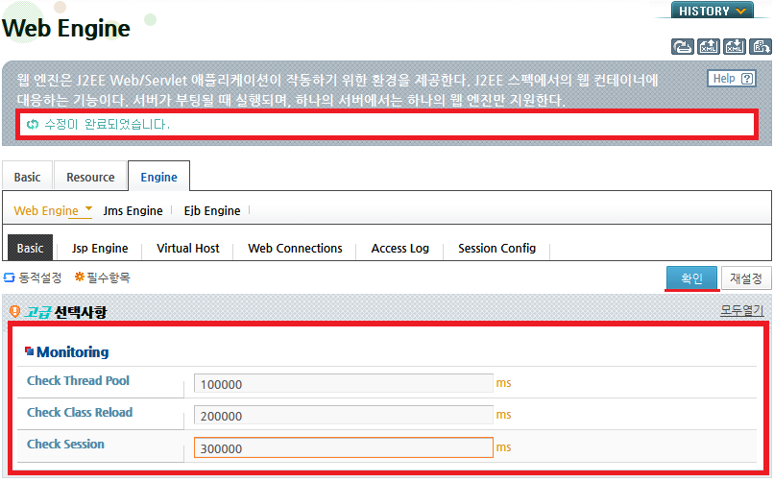Select the Engine tab
Screen dimensions: 774x482
159,177
